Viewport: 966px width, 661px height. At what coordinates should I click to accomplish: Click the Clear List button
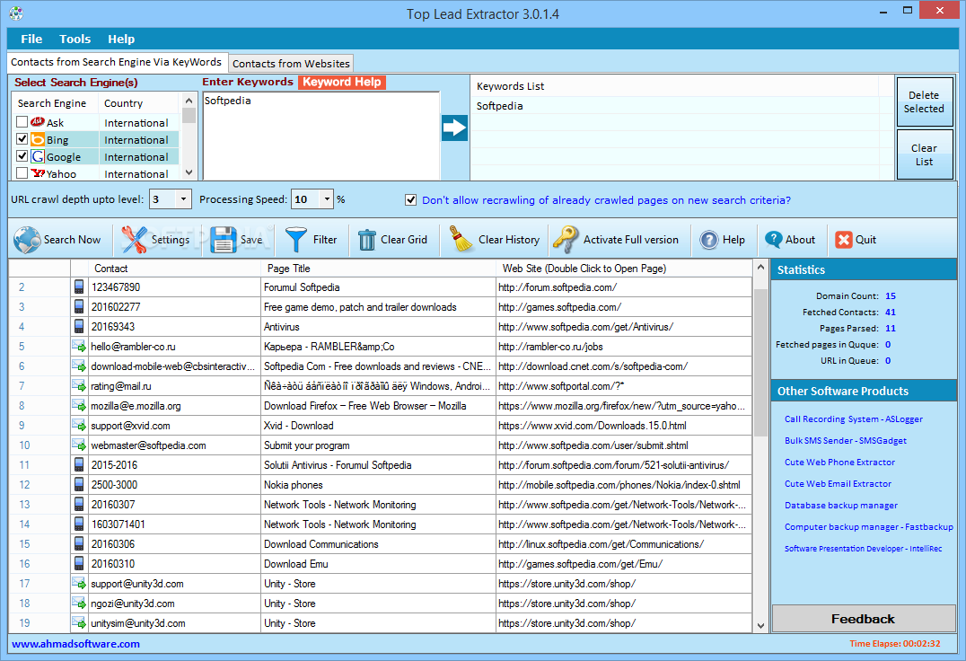(924, 154)
